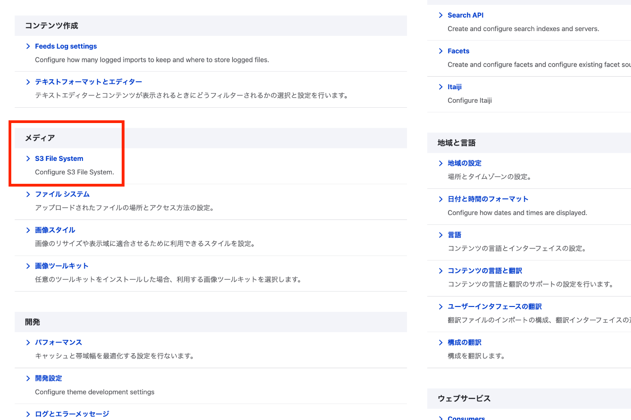
Task: Open the Facets link
Action: [458, 51]
